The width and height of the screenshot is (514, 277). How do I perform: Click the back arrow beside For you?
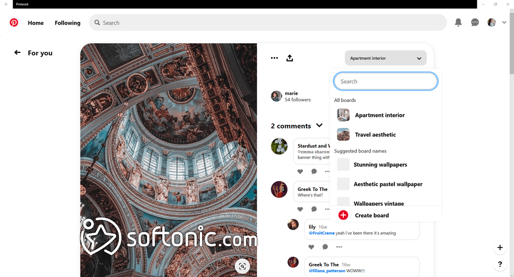(17, 52)
